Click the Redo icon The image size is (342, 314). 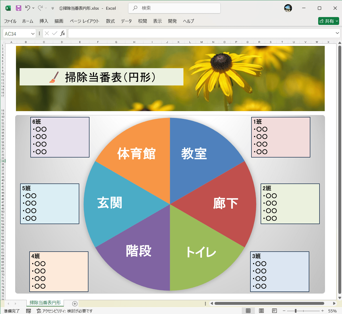tap(41, 8)
